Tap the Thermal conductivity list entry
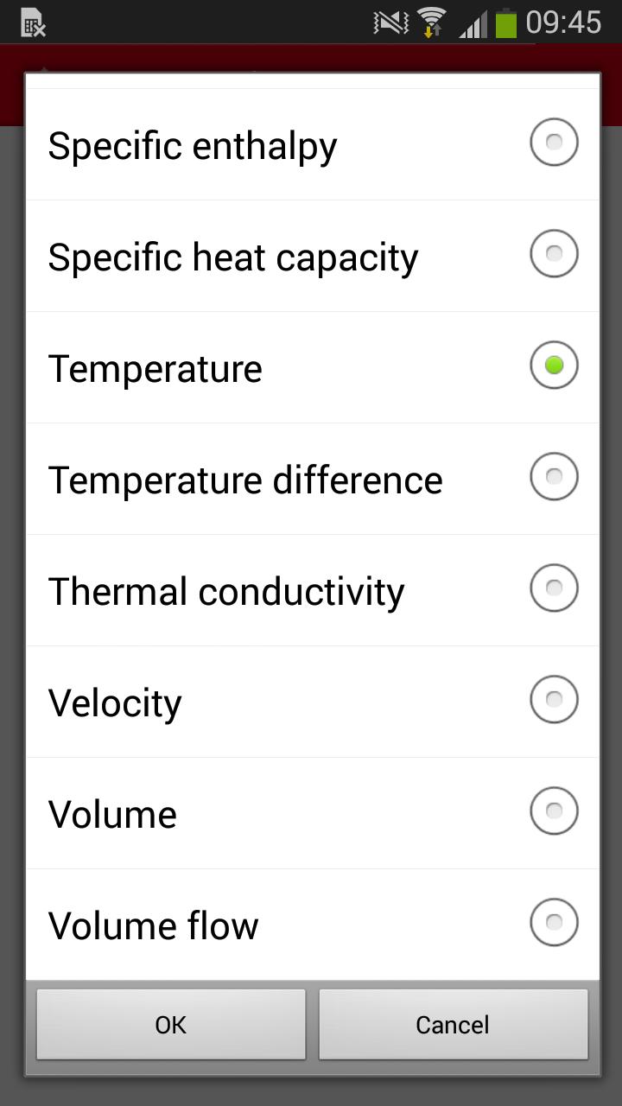Image resolution: width=622 pixels, height=1106 pixels. 226,592
